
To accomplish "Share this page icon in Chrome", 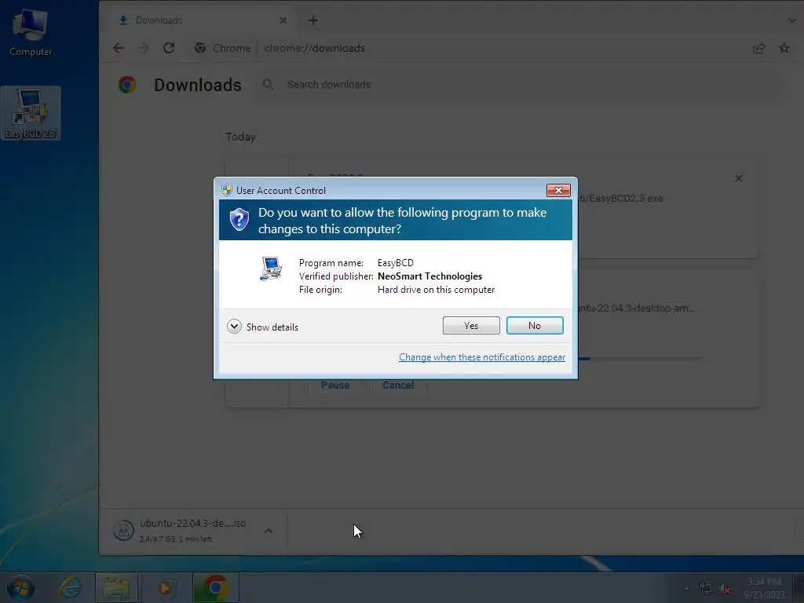I will click(759, 48).
